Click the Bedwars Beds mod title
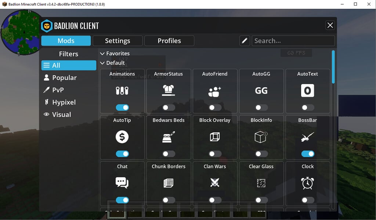Viewport: 376px width, 220px height. [x=169, y=120]
